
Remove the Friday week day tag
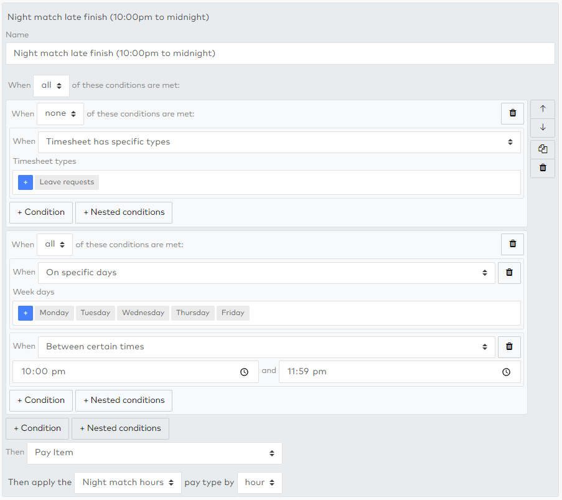[x=233, y=313]
